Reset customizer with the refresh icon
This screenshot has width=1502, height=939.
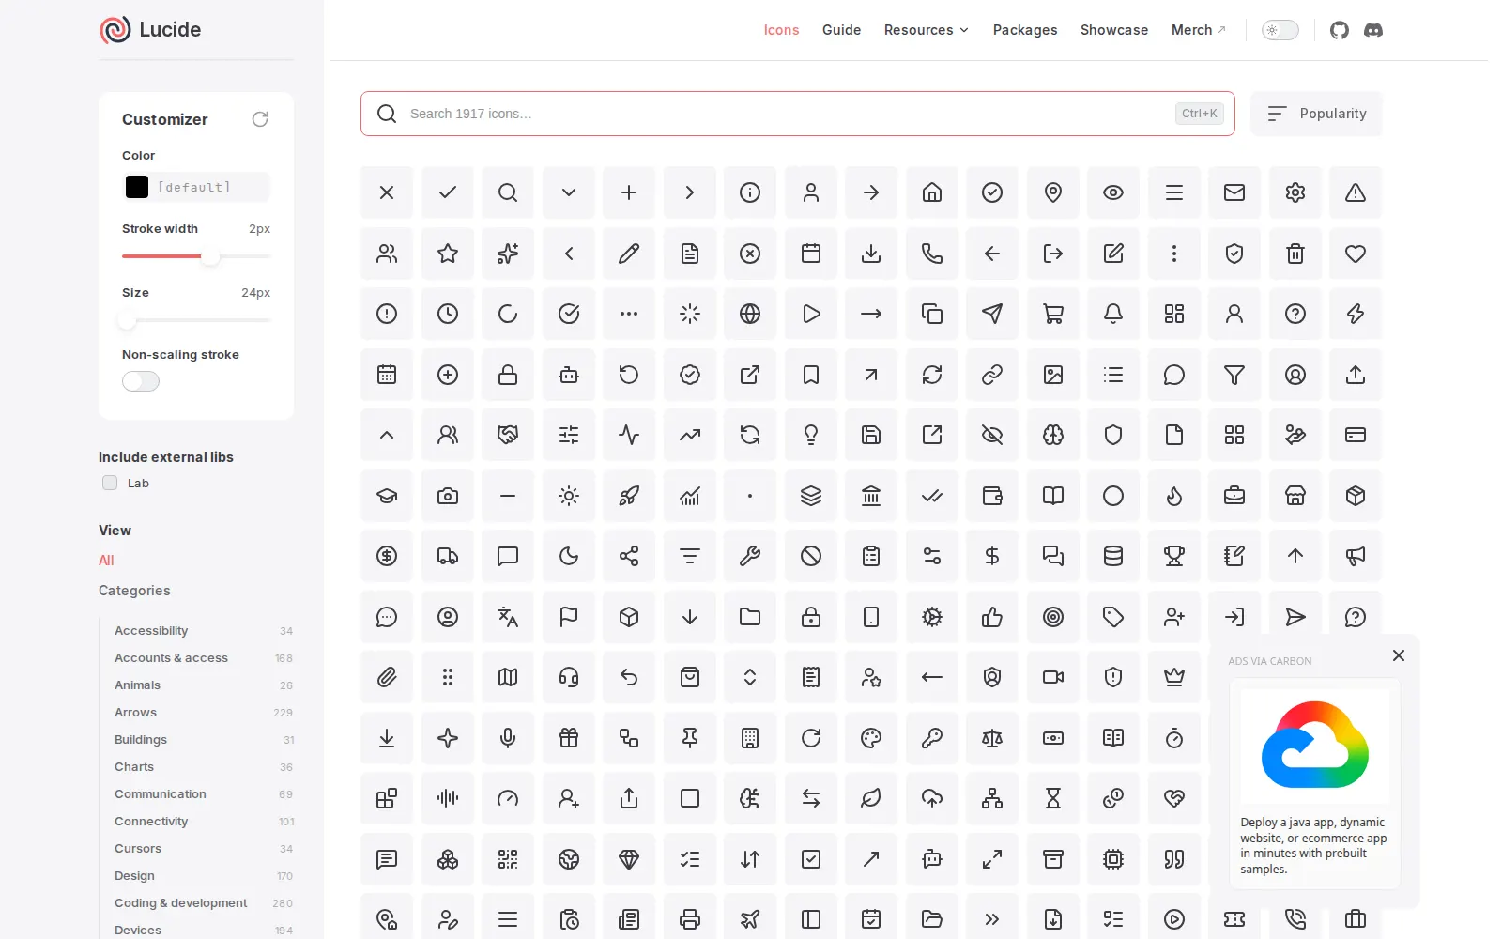pyautogui.click(x=260, y=119)
